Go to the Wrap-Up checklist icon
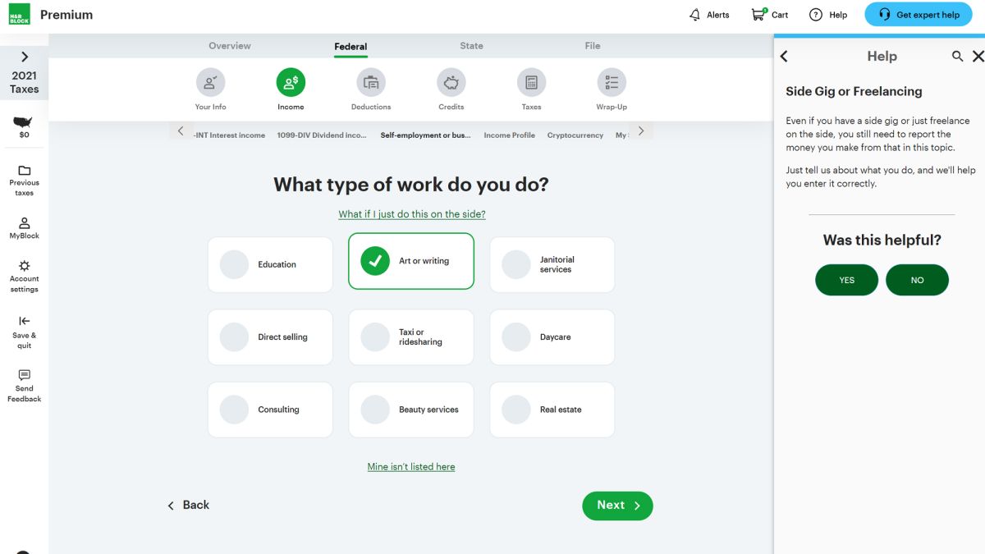 click(612, 83)
